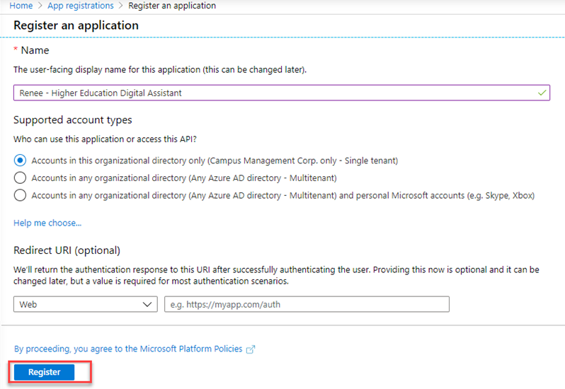Image resolution: width=565 pixels, height=389 pixels.
Task: Click the green checkmark in Name field
Action: coord(542,93)
